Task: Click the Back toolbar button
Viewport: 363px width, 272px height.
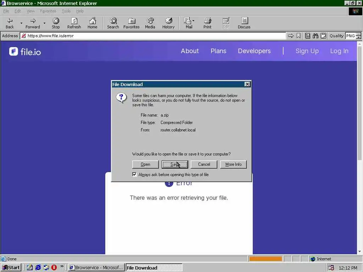Action: [x=10, y=23]
